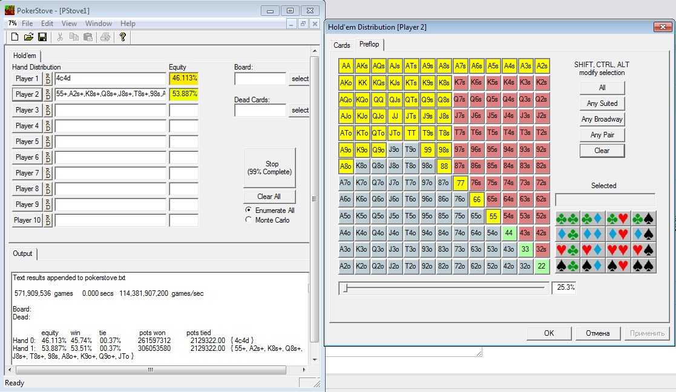Switch to Monte Carlo mode
This screenshot has width=676, height=392.
point(248,220)
